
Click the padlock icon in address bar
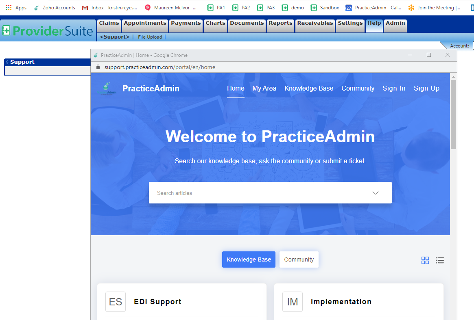[x=98, y=67]
